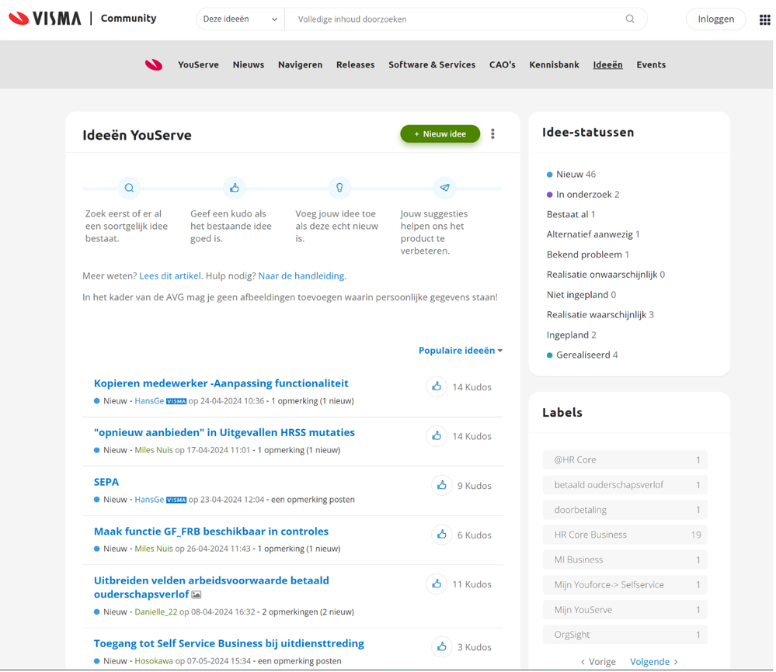This screenshot has width=776, height=672.
Task: Open "opnieuw aanbieden" in Uitgevallen HRSS mutaties
Action: click(x=224, y=433)
